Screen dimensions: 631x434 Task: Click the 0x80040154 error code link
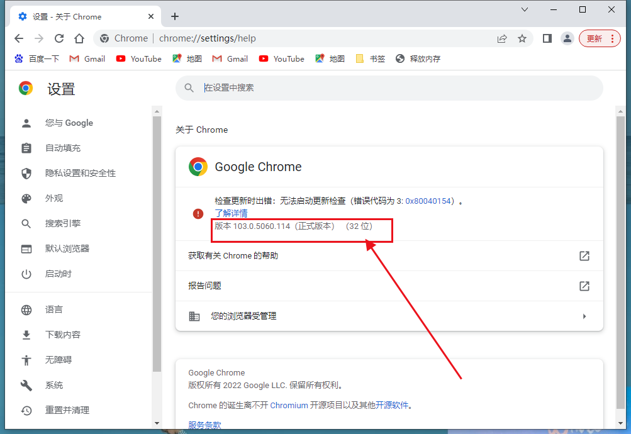(x=428, y=201)
